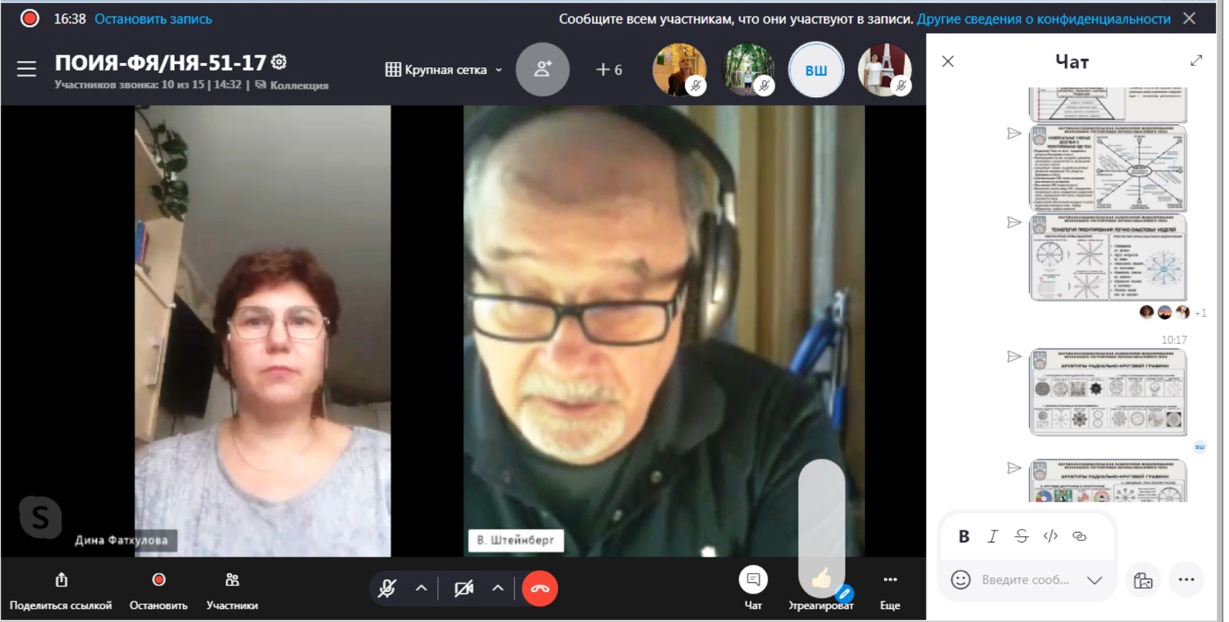Open Другие сведения о конфиденциальности link
This screenshot has width=1229, height=622.
click(1043, 19)
